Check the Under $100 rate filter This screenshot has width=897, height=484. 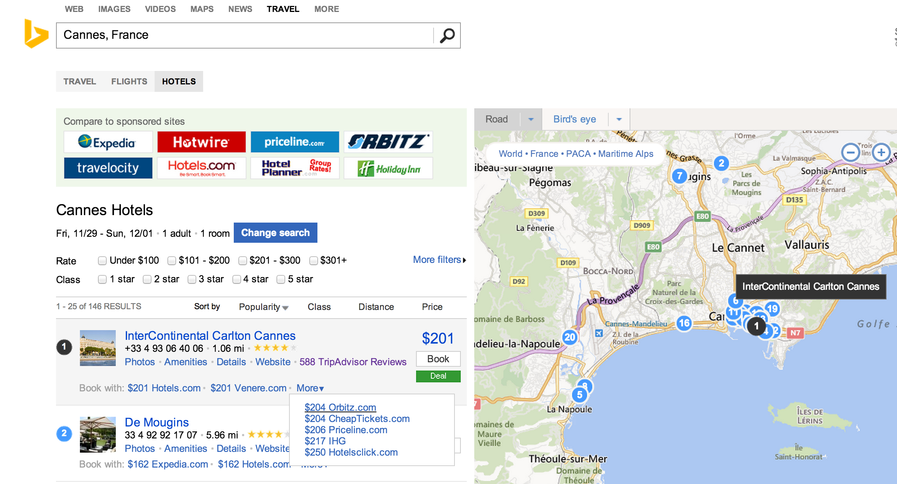coord(102,261)
